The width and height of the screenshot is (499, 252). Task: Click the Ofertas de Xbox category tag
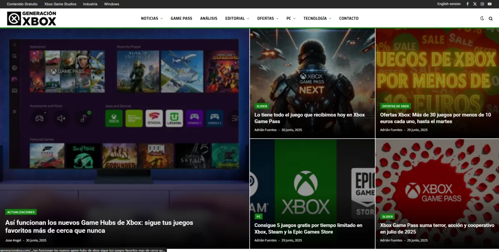[x=396, y=106]
